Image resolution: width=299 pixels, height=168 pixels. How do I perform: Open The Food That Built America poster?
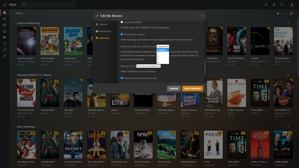pos(26,93)
